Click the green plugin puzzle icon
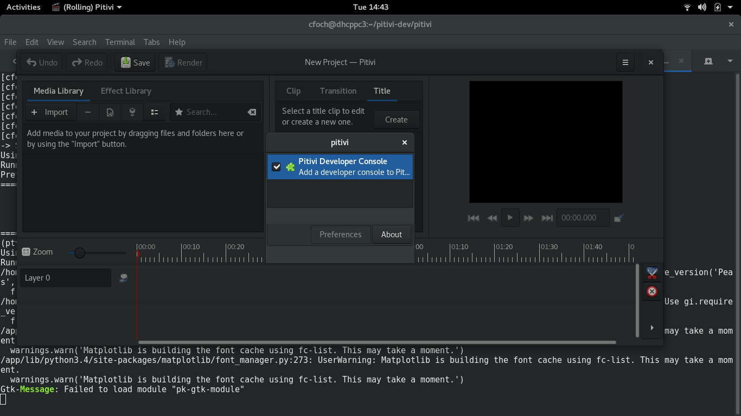741x416 pixels. click(x=291, y=167)
